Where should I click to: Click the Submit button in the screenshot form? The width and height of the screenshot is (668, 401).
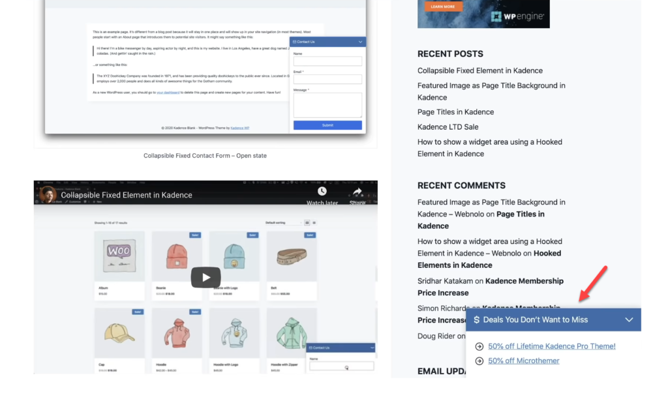coord(327,125)
